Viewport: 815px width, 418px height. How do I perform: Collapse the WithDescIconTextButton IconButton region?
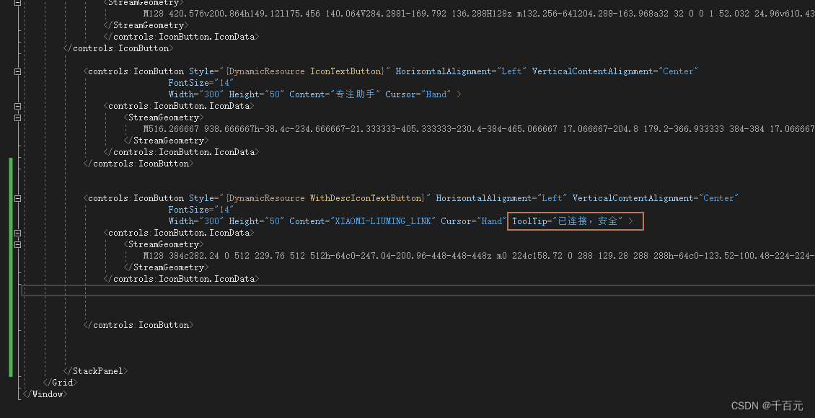click(x=17, y=197)
